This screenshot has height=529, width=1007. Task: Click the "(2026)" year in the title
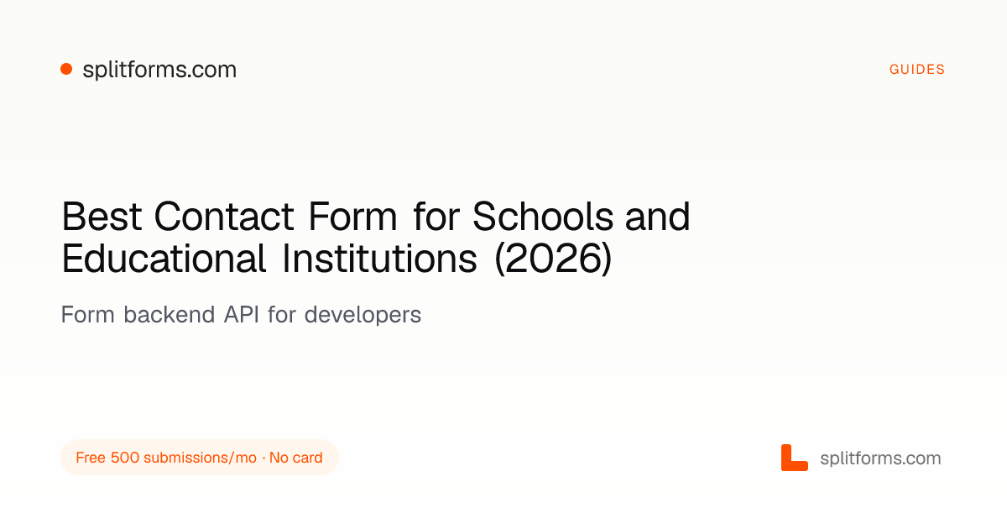click(x=553, y=260)
